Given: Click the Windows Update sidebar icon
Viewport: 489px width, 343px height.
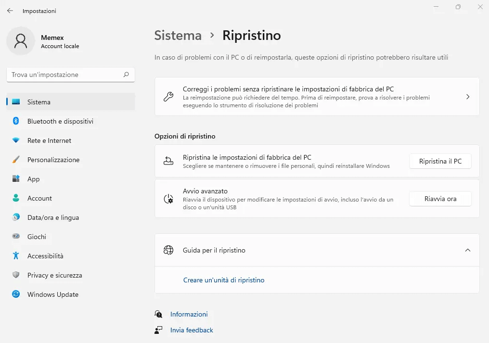Looking at the screenshot, I should 16,294.
